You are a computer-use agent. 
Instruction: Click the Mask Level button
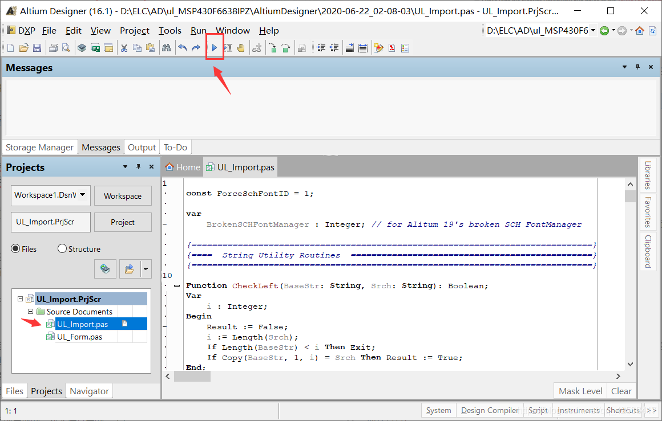pyautogui.click(x=580, y=391)
